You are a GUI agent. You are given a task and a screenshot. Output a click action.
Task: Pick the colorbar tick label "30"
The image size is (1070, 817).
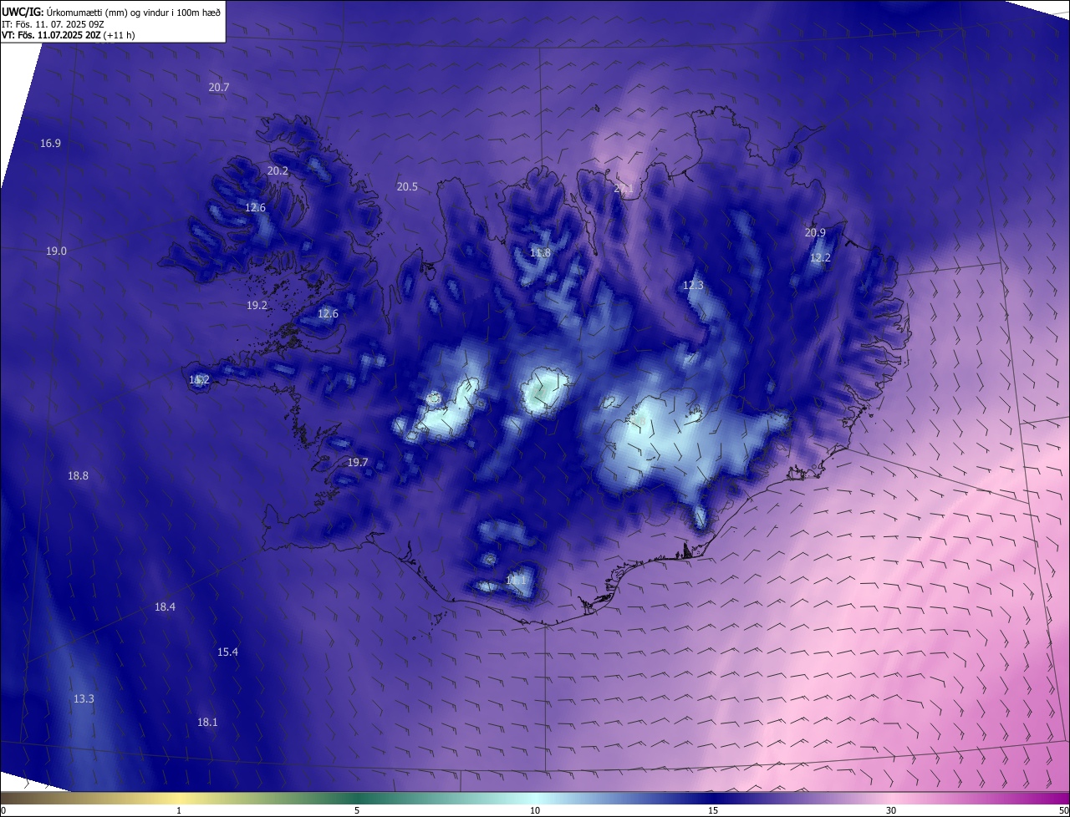point(891,810)
